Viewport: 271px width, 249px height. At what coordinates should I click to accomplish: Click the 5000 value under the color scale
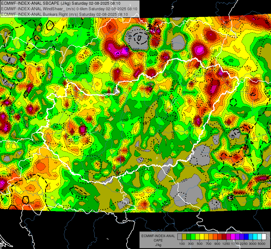[262, 244]
